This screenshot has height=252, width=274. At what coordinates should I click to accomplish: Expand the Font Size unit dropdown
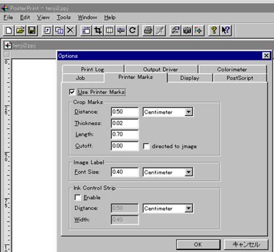(188, 172)
